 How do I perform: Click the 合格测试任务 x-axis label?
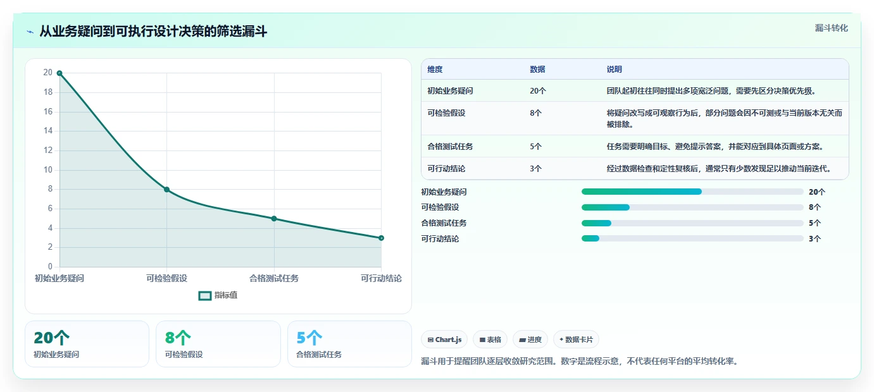tap(274, 278)
